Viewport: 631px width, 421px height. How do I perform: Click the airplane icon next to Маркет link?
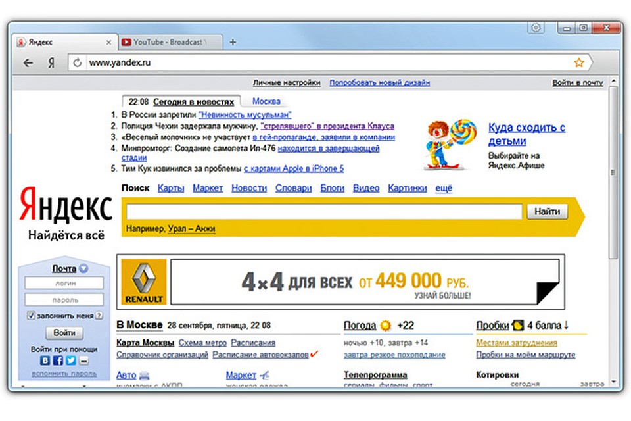(x=264, y=375)
